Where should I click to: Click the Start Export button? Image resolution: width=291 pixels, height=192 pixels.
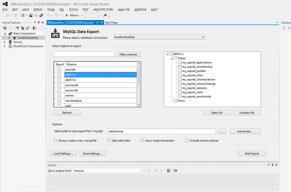coord(252,153)
